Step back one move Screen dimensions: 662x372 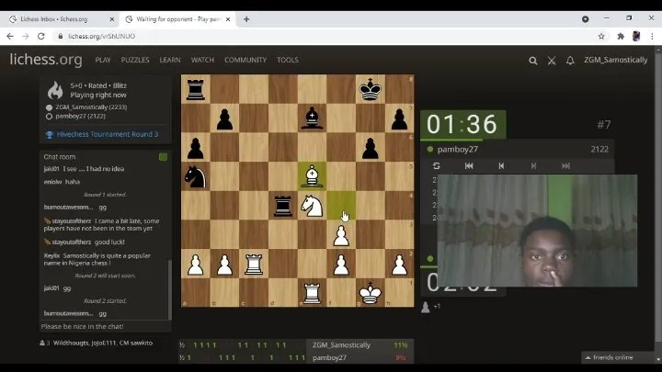coord(501,165)
